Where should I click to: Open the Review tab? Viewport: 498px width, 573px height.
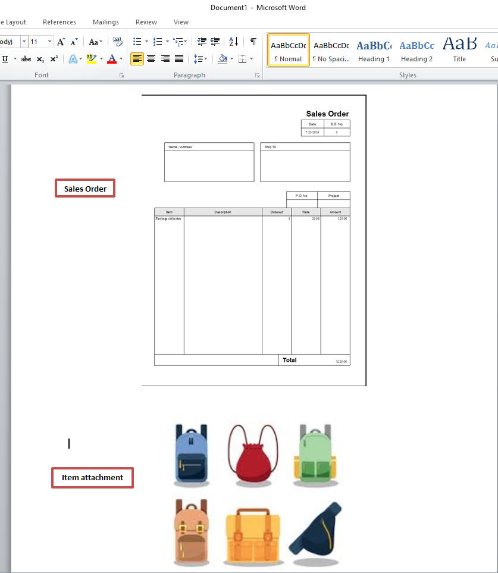(x=146, y=22)
